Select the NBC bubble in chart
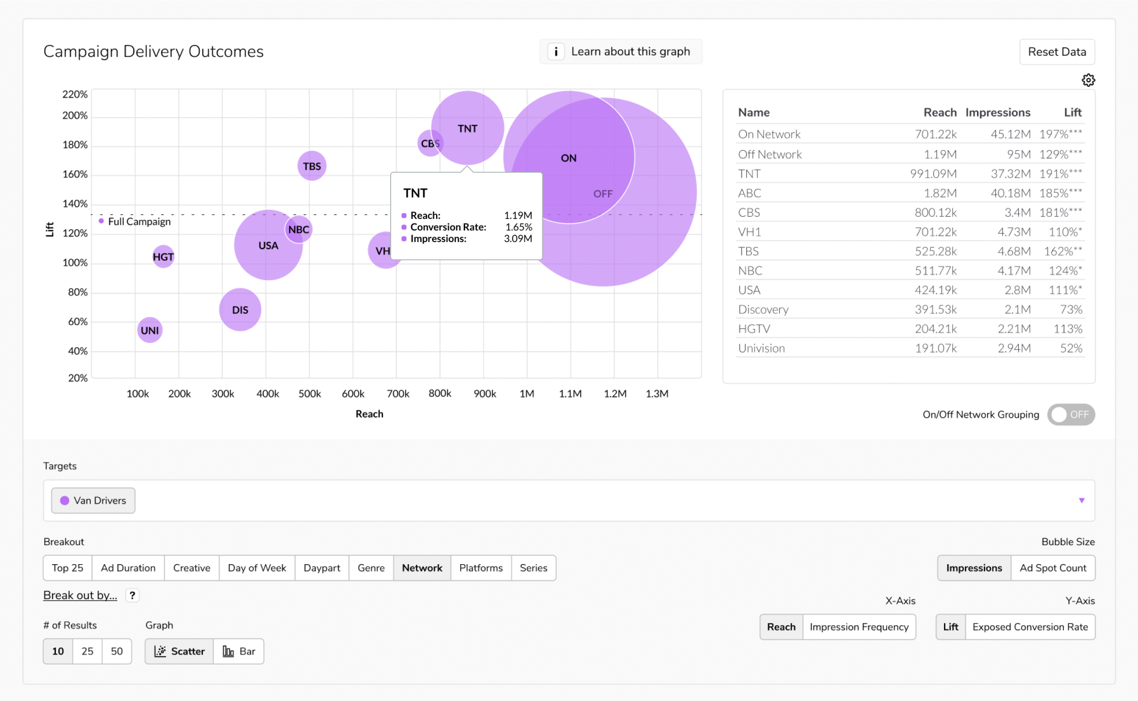 coord(298,229)
